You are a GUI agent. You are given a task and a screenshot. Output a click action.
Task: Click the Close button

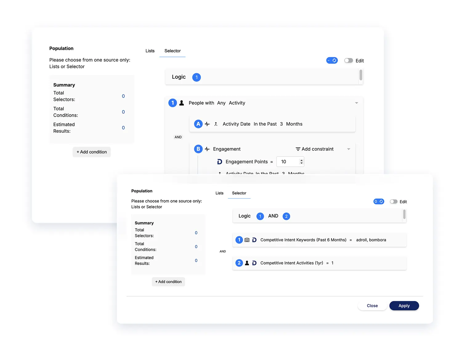372,306
